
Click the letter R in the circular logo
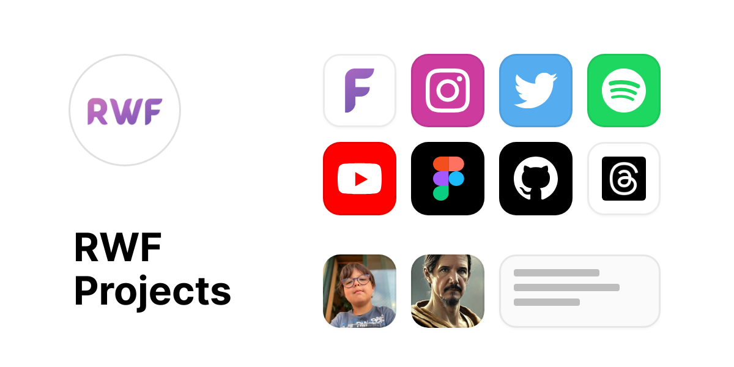[97, 111]
